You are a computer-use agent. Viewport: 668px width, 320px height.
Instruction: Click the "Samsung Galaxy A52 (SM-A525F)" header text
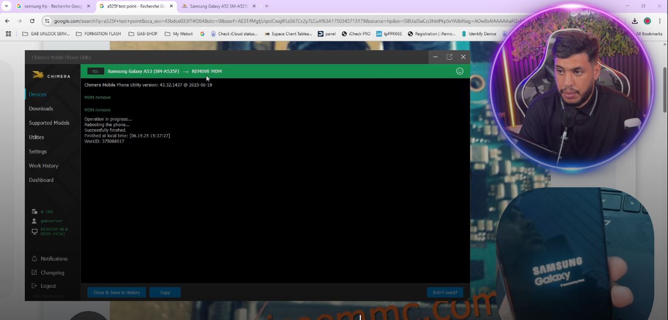click(143, 71)
